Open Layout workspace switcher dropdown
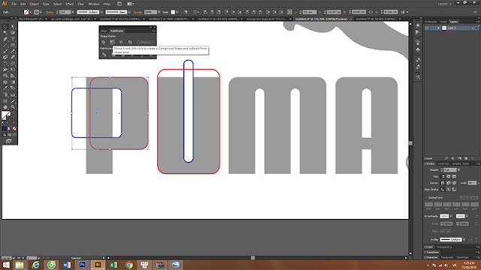Screen dimensions: 481x270 click(444, 4)
